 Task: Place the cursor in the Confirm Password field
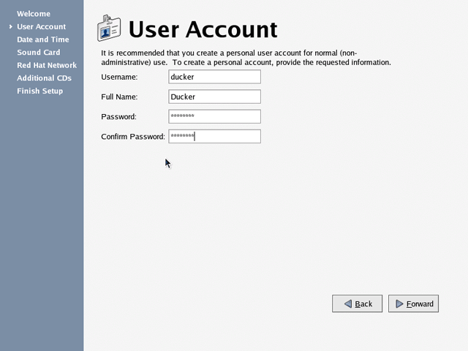(x=214, y=136)
